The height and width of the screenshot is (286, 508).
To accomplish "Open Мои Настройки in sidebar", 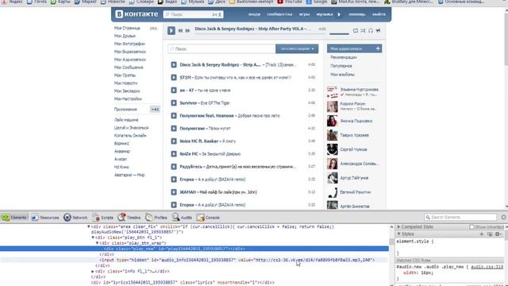I will [x=128, y=99].
